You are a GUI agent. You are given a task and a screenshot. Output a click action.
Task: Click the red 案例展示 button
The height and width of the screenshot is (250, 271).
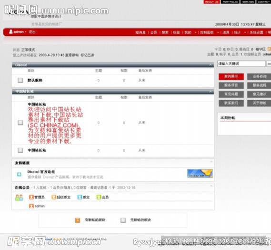(231, 76)
